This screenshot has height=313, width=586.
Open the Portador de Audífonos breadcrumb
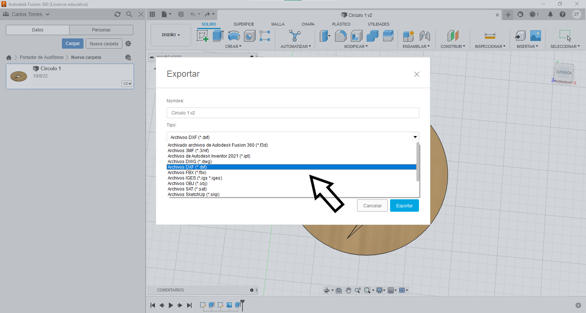(42, 57)
